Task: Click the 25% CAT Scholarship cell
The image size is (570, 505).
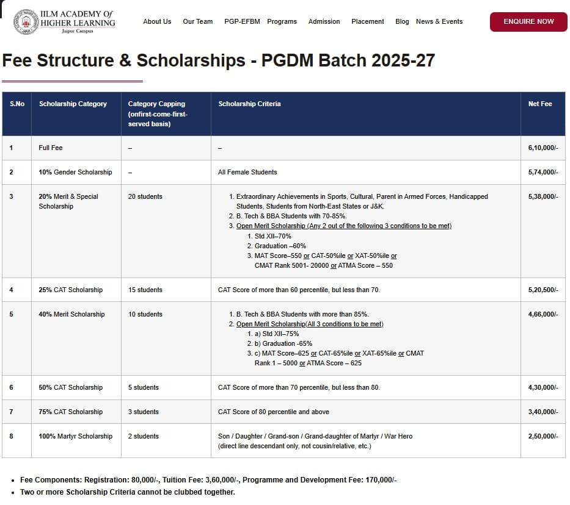Action: 70,290
